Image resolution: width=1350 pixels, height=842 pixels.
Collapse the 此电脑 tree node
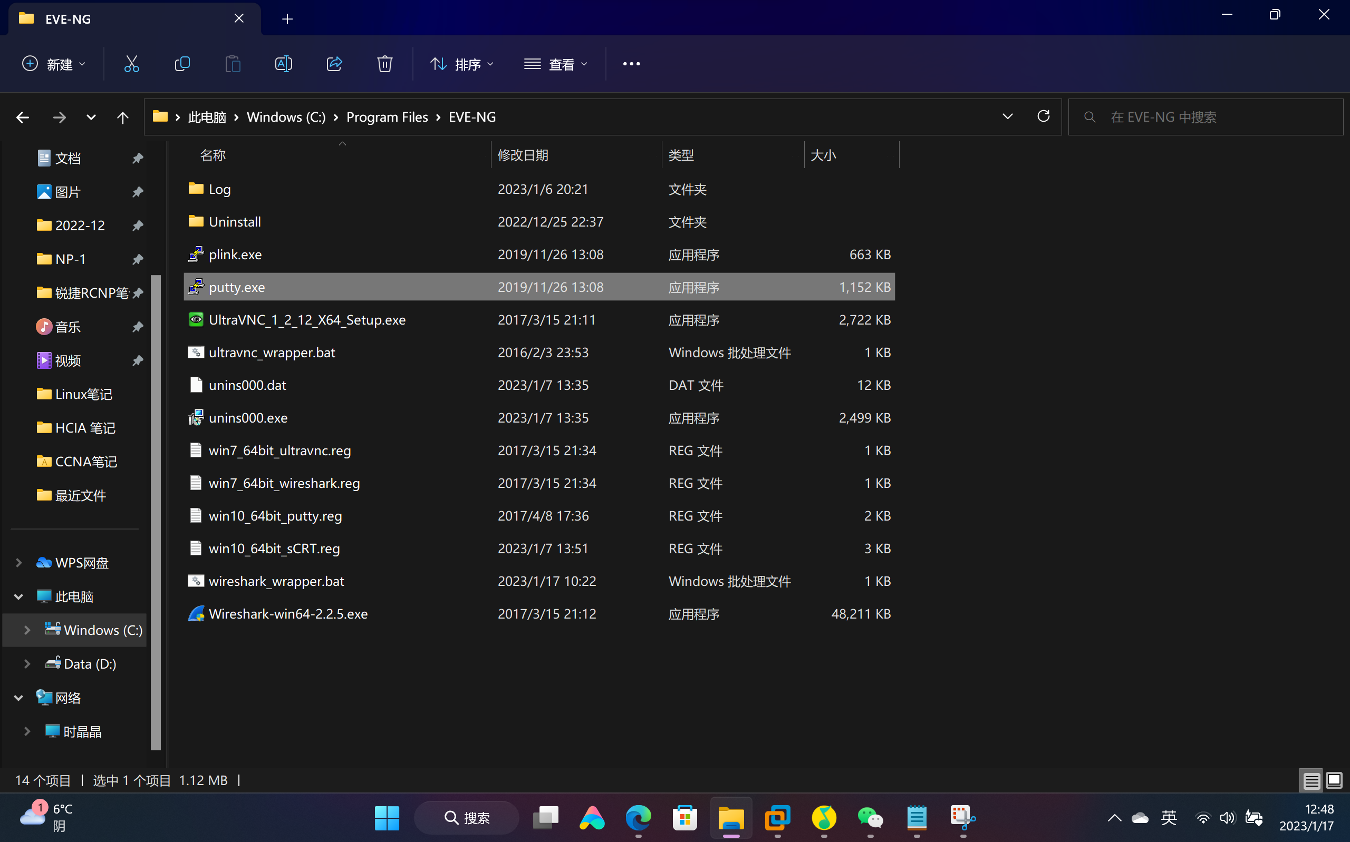coord(18,596)
